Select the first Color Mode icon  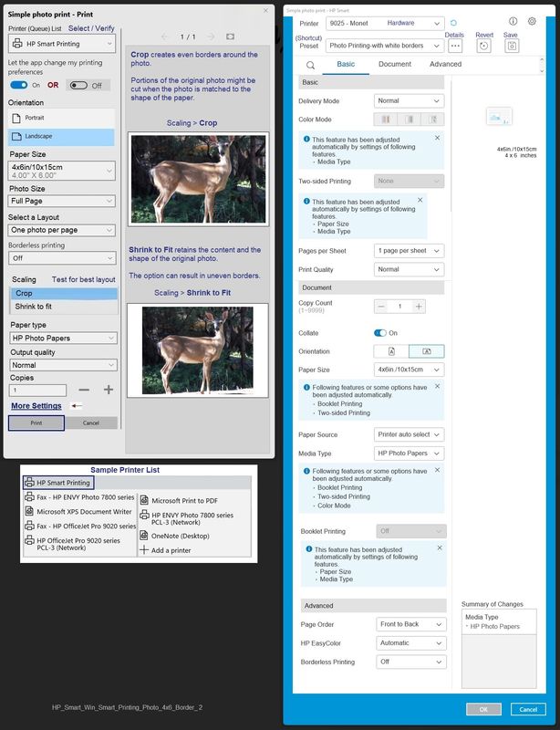[386, 120]
